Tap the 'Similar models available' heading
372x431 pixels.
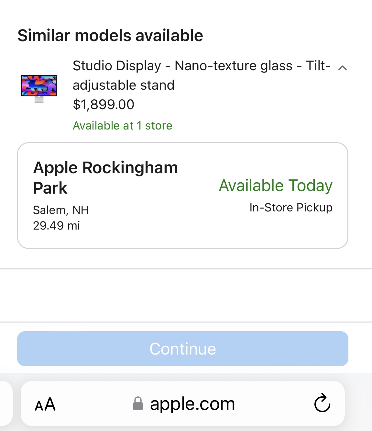[x=110, y=35]
